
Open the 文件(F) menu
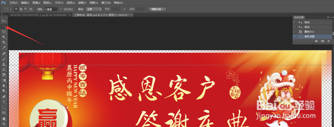(x=14, y=3)
